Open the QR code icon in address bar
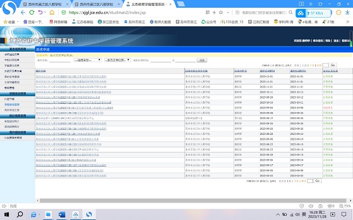The width and height of the screenshot is (353, 220). tap(208, 12)
